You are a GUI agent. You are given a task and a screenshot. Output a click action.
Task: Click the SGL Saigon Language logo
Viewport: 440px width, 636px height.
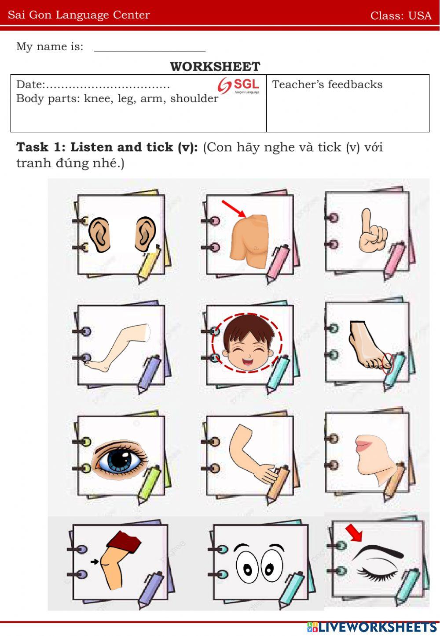coord(239,86)
